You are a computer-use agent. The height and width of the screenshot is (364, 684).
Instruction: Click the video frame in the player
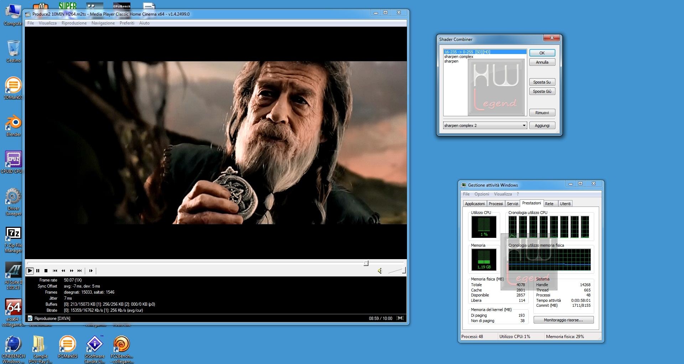pyautogui.click(x=216, y=143)
